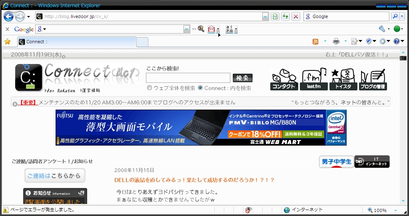Screen dimensions: 409x216
Task: Click the RSS feeds icon
Action: 315,42
